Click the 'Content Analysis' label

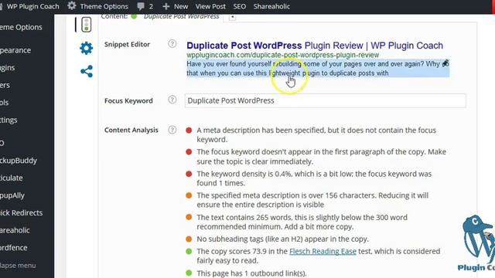point(131,130)
